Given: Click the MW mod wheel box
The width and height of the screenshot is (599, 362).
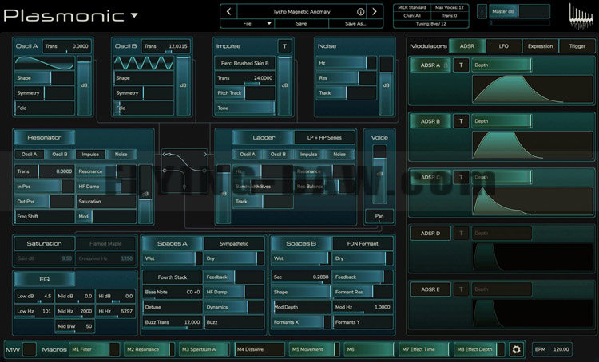Looking at the screenshot, I should click(30, 349).
